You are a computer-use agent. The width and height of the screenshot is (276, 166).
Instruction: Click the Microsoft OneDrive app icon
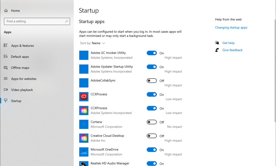(84, 152)
